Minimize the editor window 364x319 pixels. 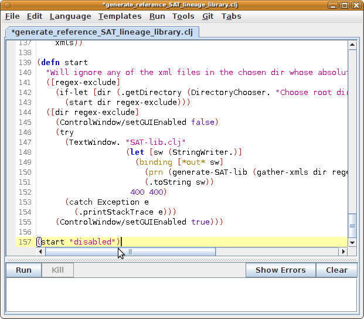click(333, 5)
